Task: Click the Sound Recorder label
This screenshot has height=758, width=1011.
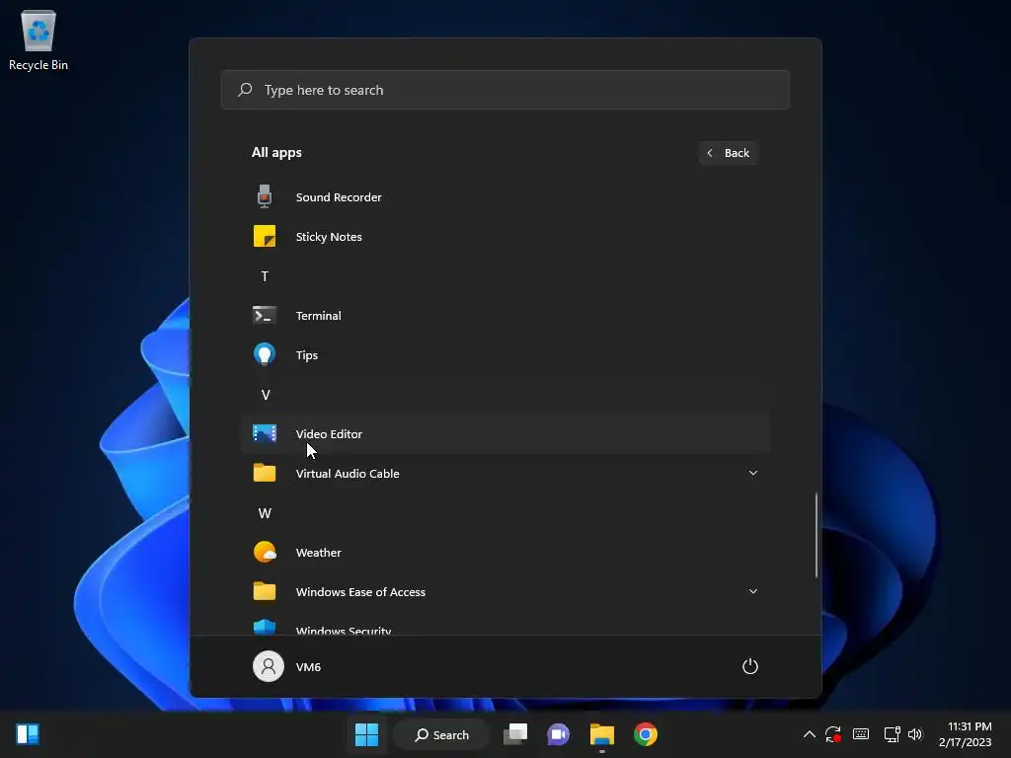Action: 339,197
